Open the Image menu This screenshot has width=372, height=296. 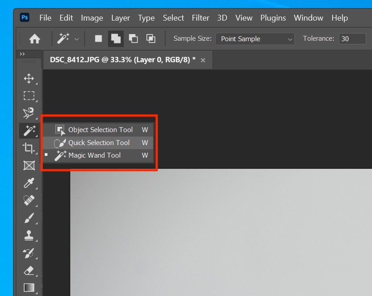coord(92,18)
